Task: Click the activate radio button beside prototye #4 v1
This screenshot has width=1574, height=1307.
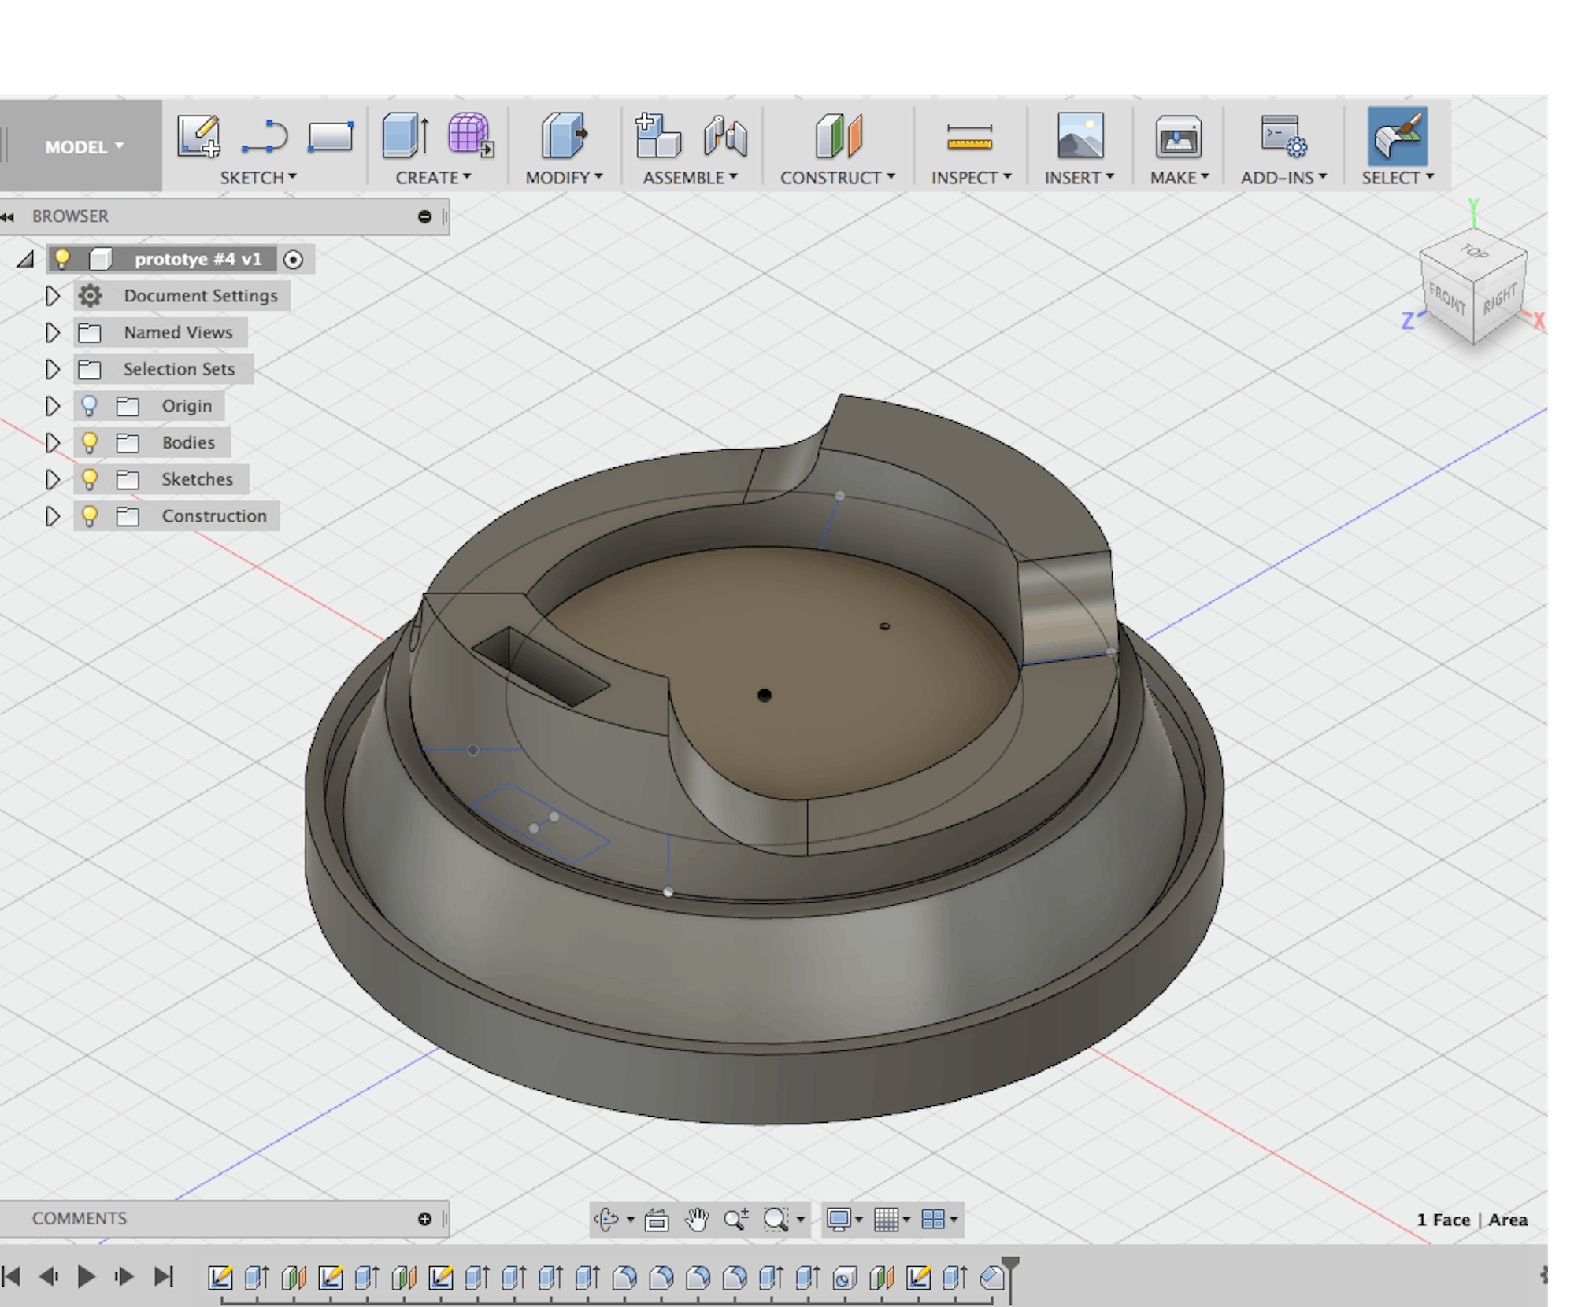Action: [293, 260]
